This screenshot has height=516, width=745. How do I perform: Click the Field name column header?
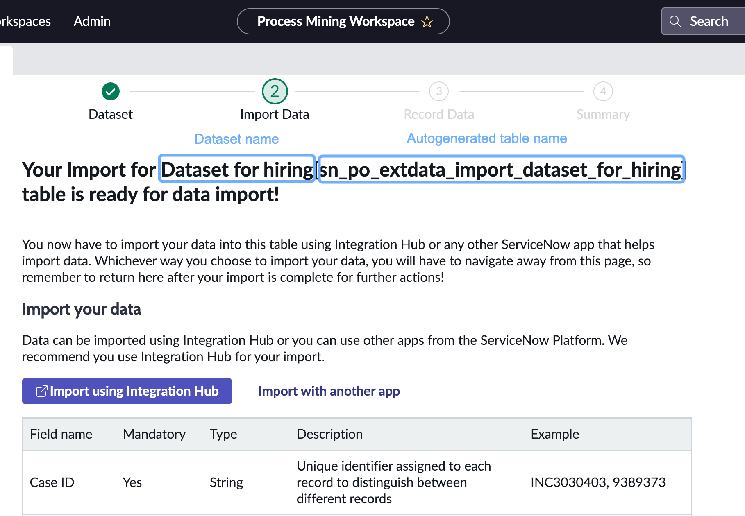pos(61,434)
